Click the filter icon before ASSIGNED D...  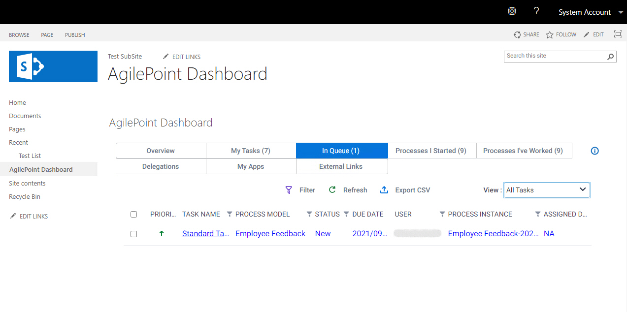(x=537, y=214)
